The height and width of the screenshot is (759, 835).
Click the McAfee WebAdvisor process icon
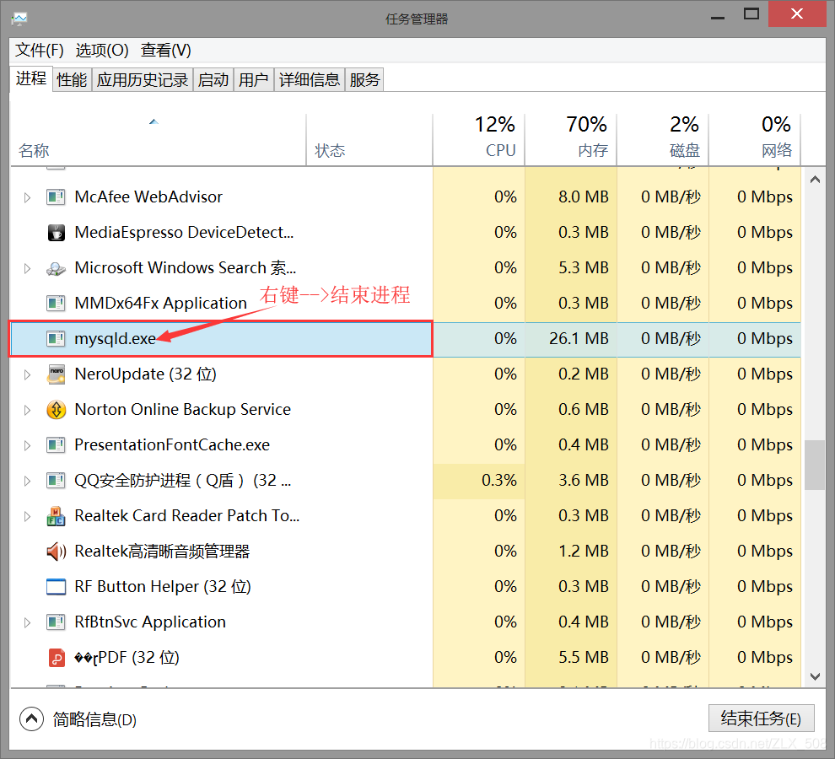[56, 197]
